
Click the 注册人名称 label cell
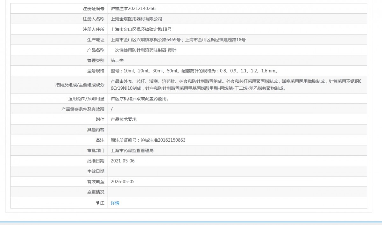[59, 19]
